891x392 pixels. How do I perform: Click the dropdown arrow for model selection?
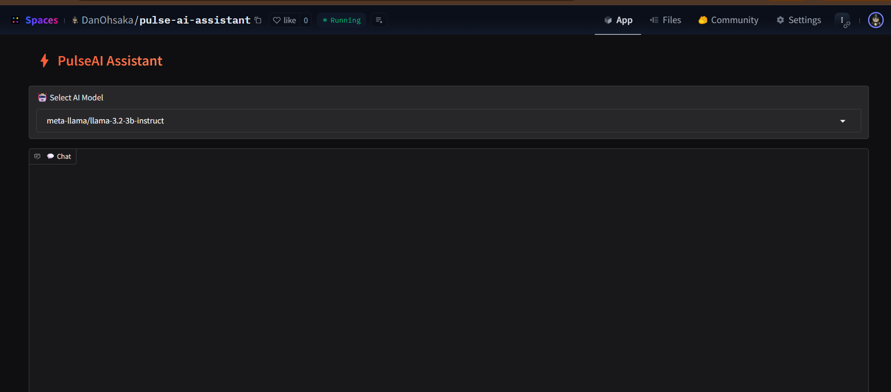[x=843, y=121]
